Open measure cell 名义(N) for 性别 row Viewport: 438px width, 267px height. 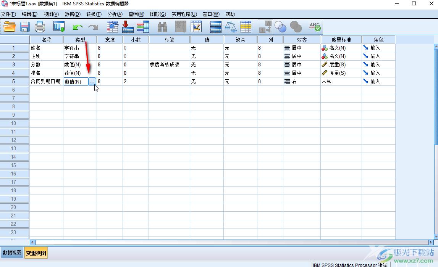point(341,56)
